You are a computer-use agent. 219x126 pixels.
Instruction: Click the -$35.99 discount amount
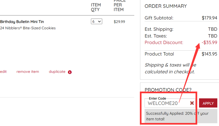point(209,42)
